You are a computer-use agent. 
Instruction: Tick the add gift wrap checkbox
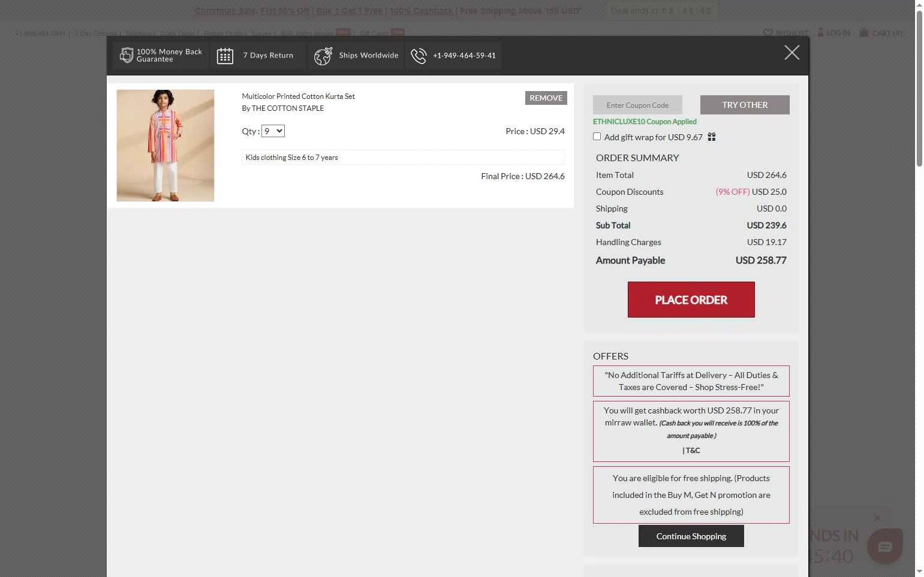coord(597,137)
